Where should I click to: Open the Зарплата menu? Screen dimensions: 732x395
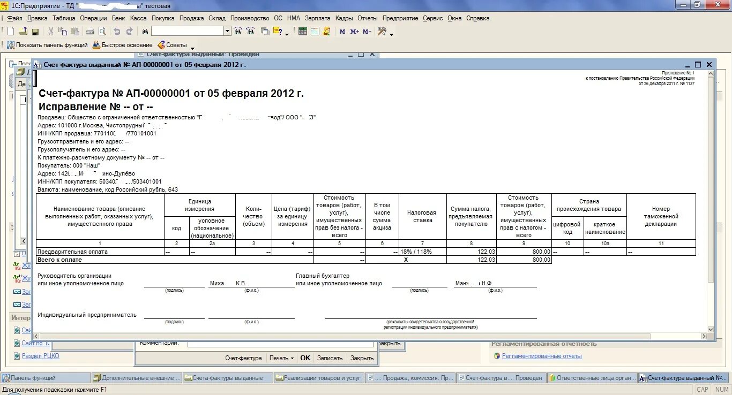pos(318,18)
